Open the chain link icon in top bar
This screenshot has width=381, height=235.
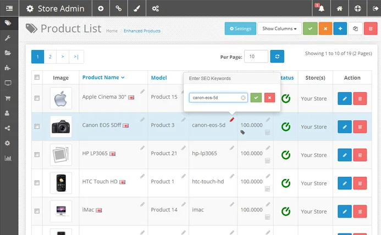pyautogui.click(x=119, y=8)
